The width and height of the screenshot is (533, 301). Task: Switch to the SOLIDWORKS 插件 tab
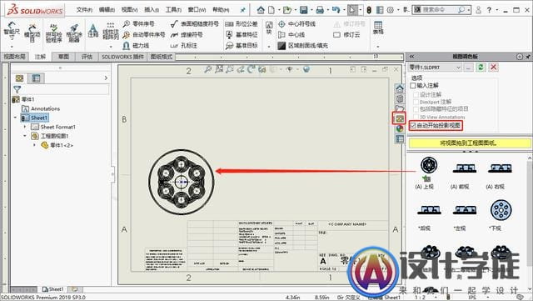tap(122, 57)
